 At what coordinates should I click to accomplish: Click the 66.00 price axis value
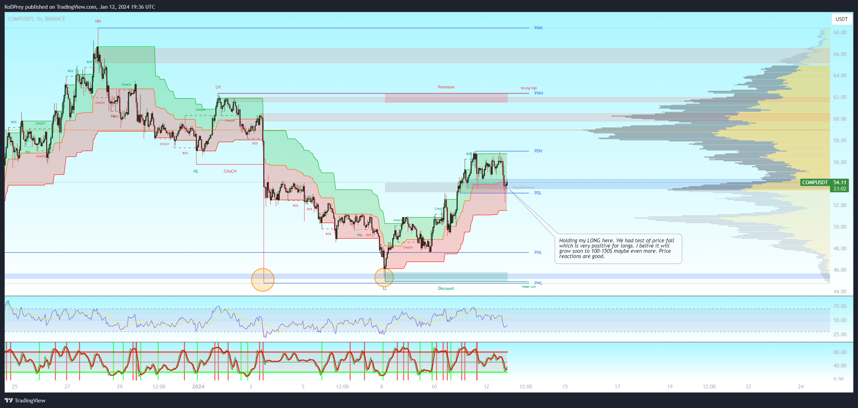tap(840, 54)
